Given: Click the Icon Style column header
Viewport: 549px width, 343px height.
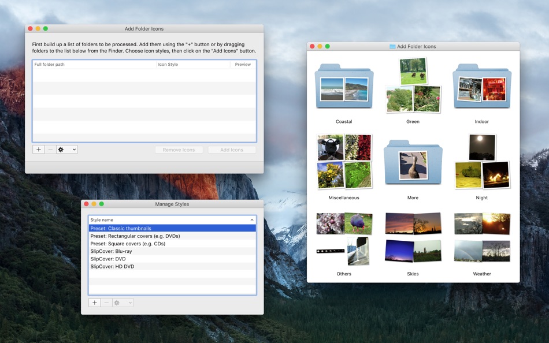Looking at the screenshot, I should (193, 65).
